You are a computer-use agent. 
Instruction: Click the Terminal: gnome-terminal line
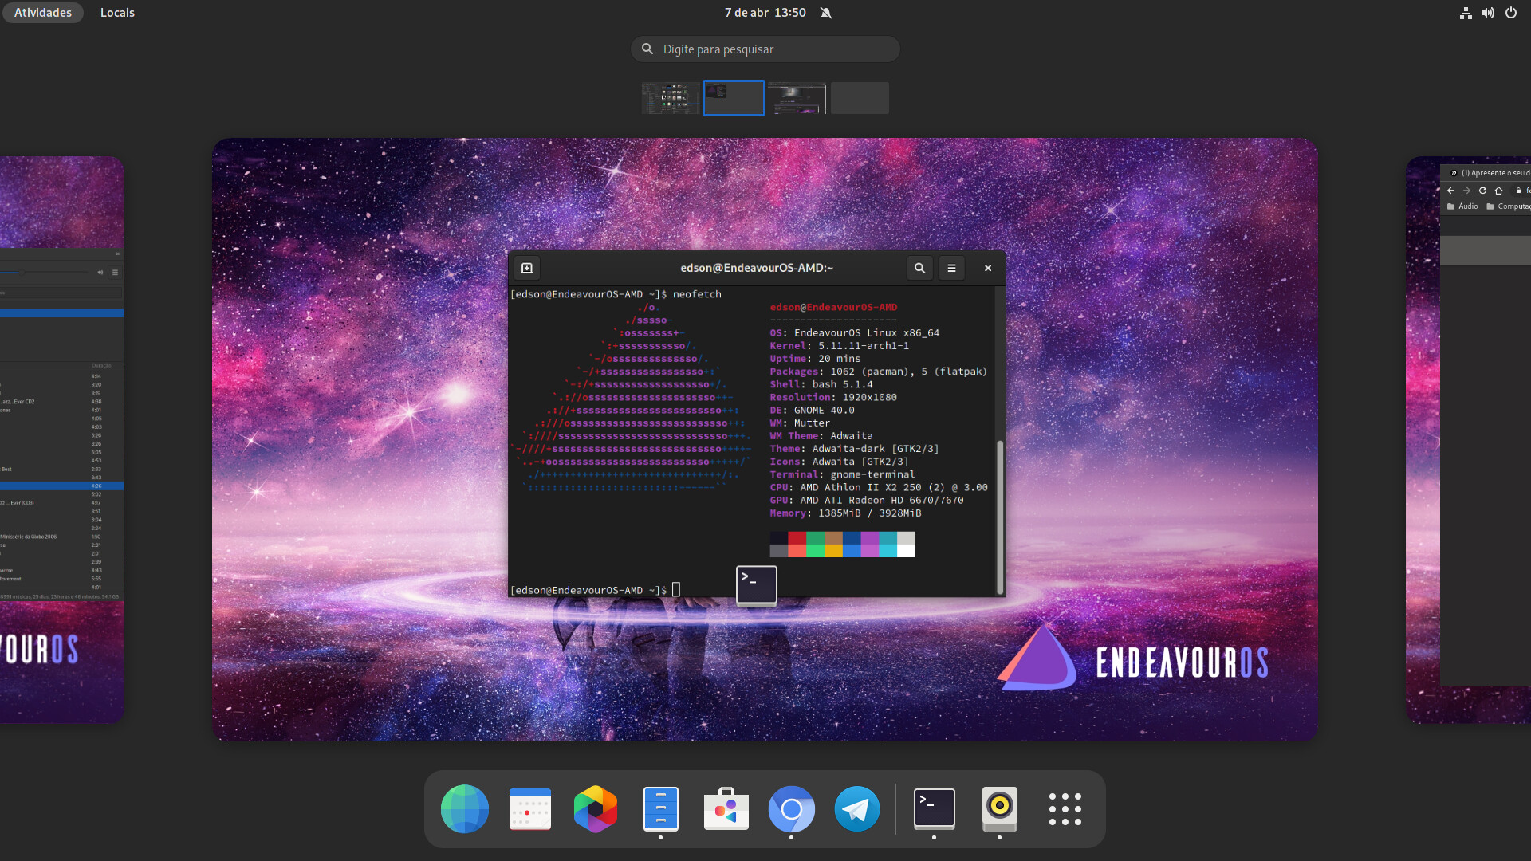pyautogui.click(x=842, y=475)
